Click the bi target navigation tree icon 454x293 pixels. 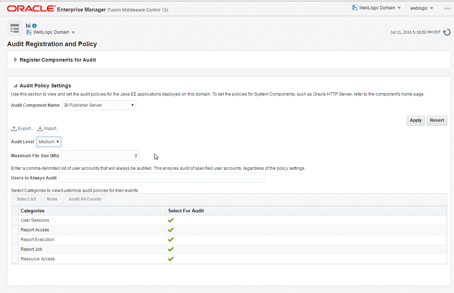(15, 29)
